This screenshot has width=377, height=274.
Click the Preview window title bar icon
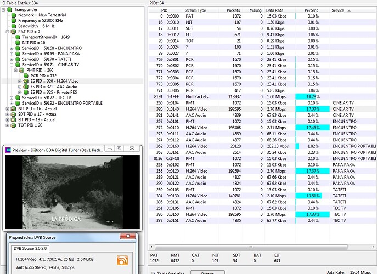coord(8,150)
